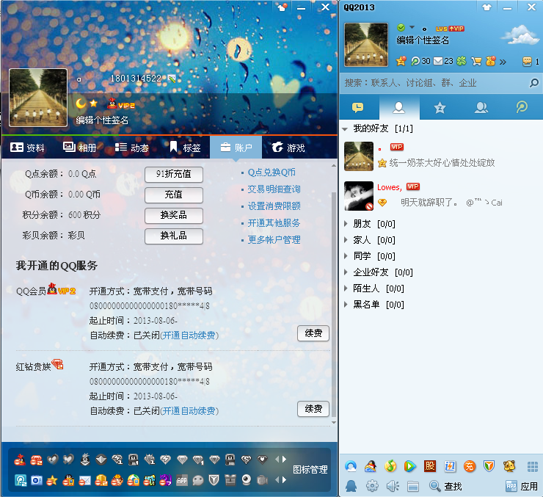The height and width of the screenshot is (497, 543).
Task: Open the 设置消费限额 link
Action: (274, 206)
